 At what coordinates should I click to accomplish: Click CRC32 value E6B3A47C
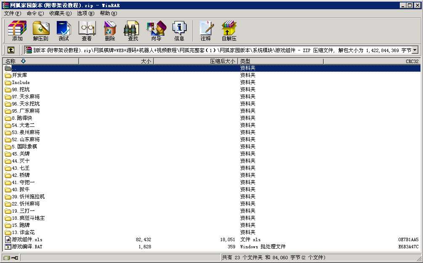408,247
